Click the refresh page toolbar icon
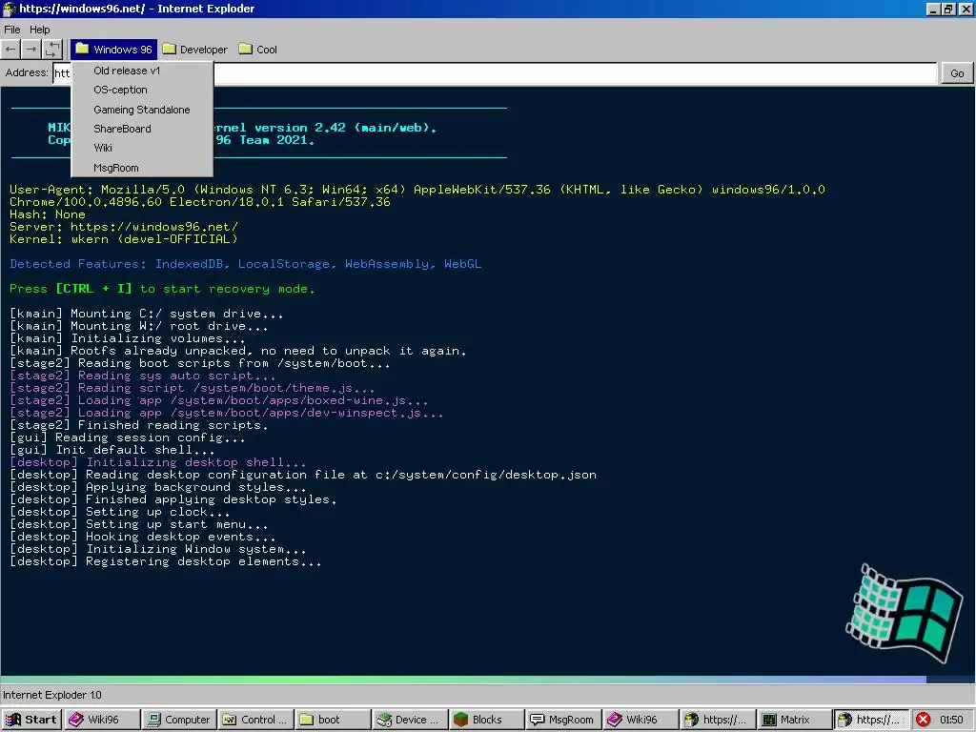The height and width of the screenshot is (732, 976). coord(52,50)
